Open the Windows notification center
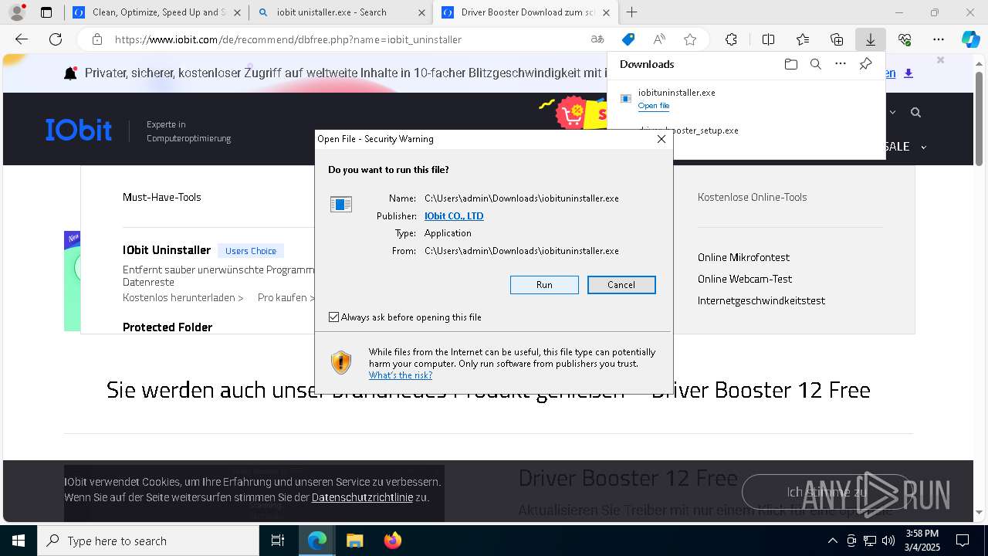 pos(963,541)
